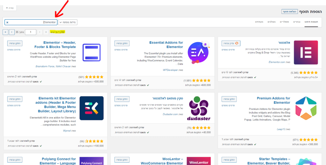Screen dimensions: 326x165
Task: Open the Elementor plugin logo thumbnail
Action: 306,52
